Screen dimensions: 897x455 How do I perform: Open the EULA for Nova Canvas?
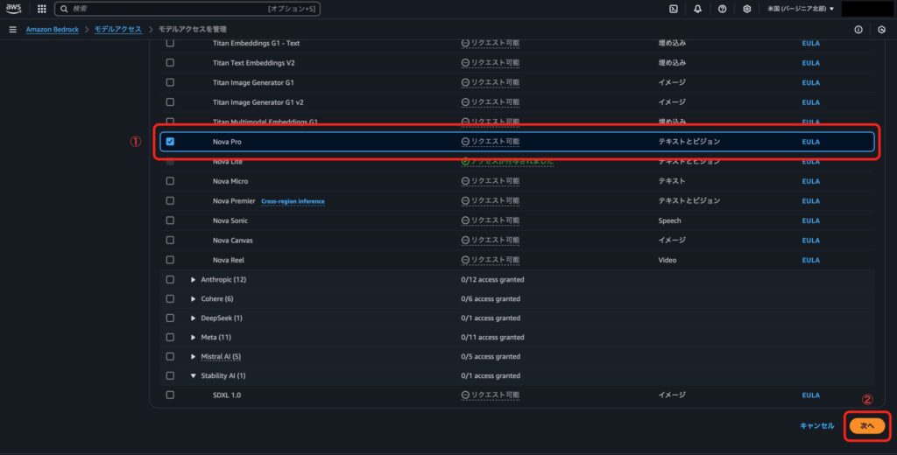810,241
